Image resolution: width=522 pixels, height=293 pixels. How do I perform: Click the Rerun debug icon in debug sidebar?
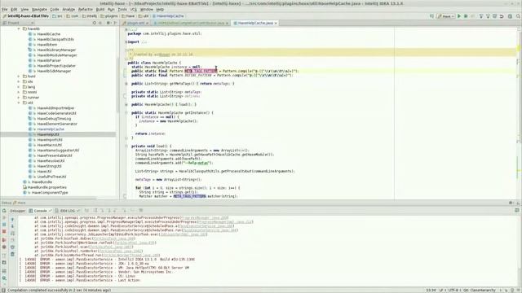pyautogui.click(x=4, y=211)
